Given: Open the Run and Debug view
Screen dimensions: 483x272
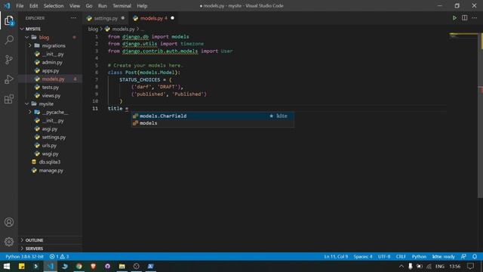Looking at the screenshot, I should coord(9,79).
